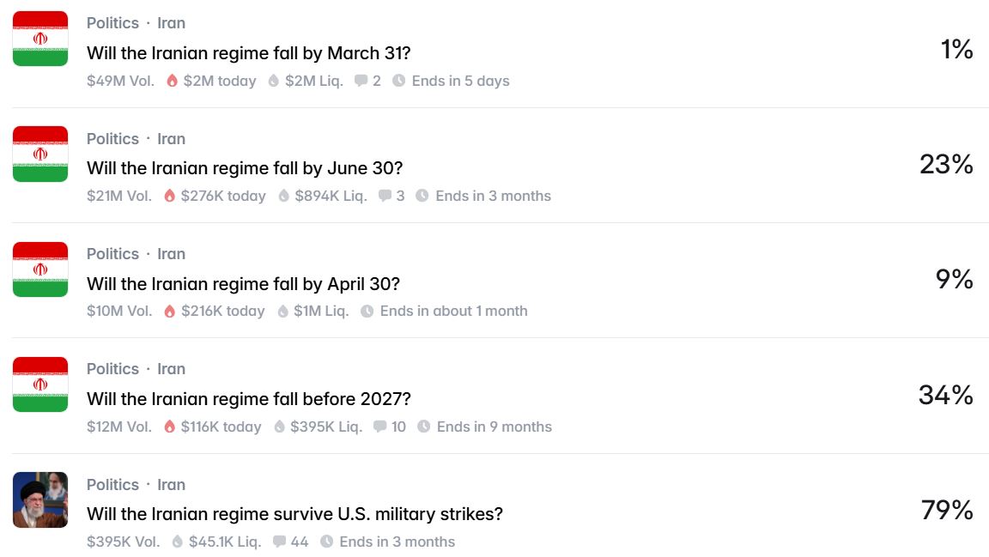Click the Khamenei photo thumbnail

pyautogui.click(x=40, y=499)
